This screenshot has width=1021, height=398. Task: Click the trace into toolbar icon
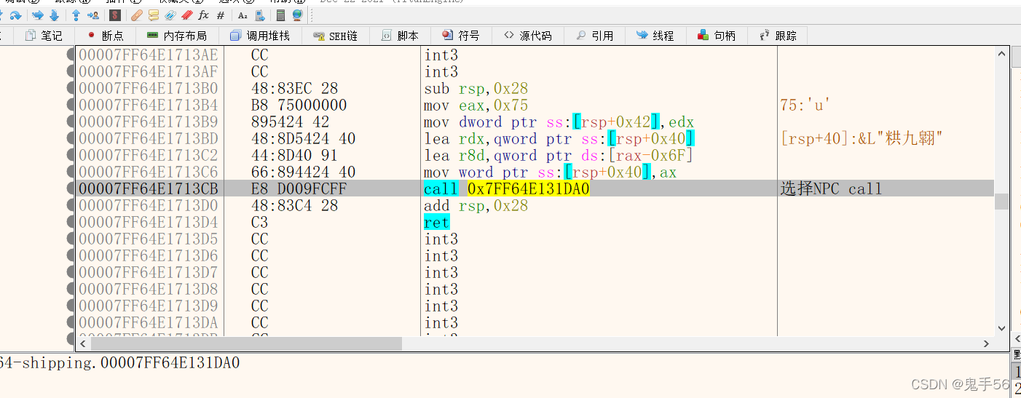click(38, 15)
